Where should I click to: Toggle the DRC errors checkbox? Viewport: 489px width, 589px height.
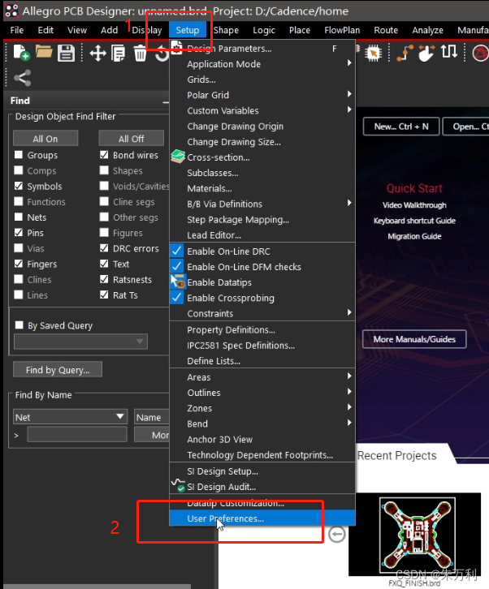pos(104,248)
